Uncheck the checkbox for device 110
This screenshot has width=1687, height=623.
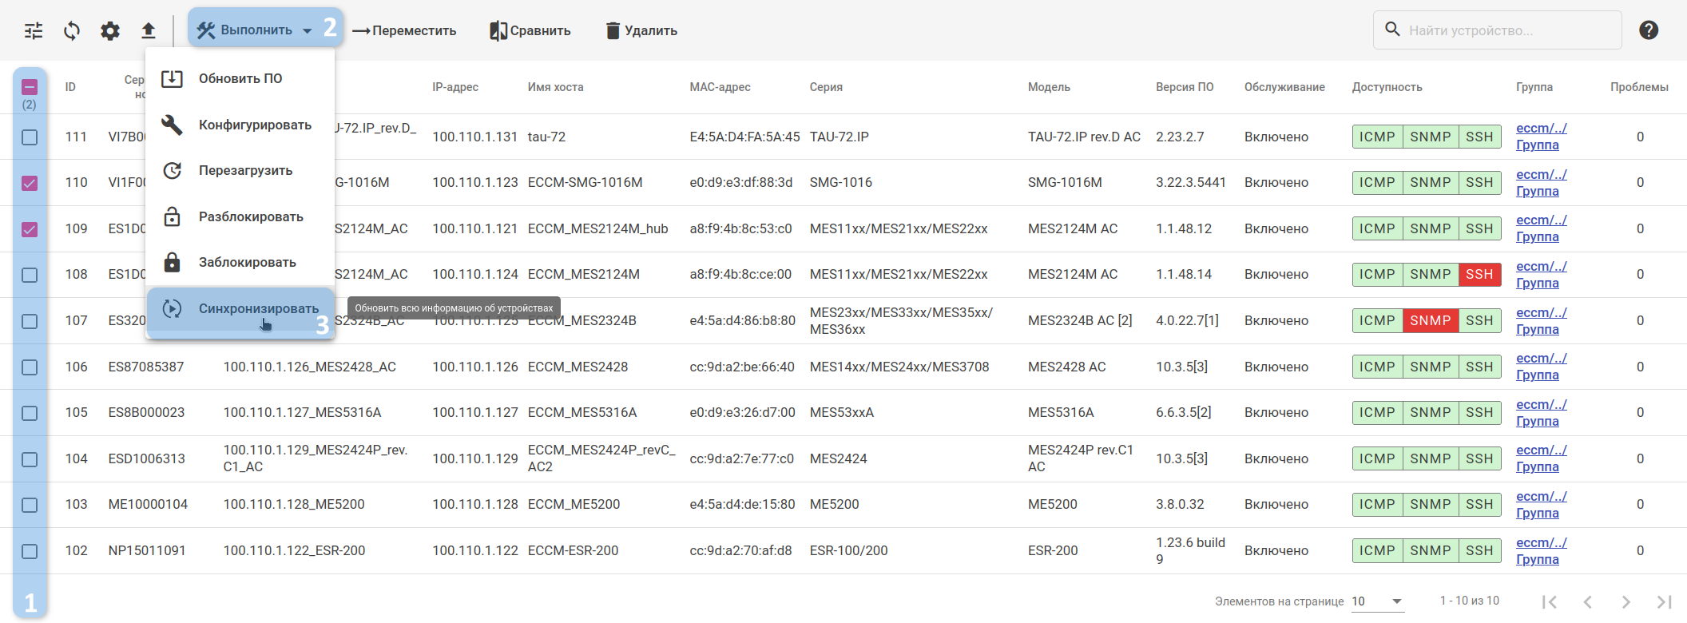pyautogui.click(x=30, y=183)
